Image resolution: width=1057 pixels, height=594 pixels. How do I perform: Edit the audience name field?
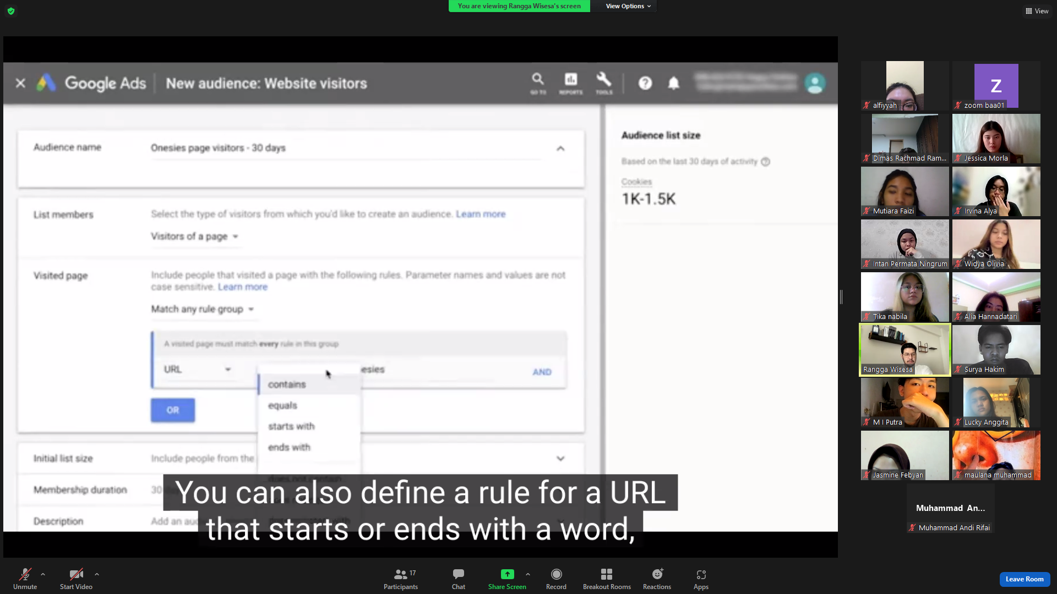346,148
